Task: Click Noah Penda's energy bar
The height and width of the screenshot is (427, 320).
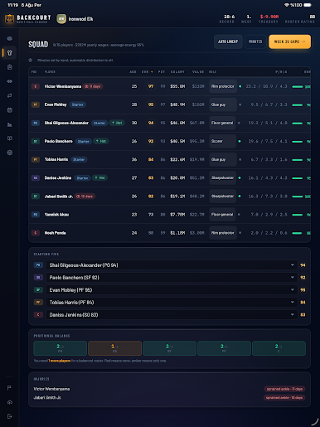Action: pos(298,233)
